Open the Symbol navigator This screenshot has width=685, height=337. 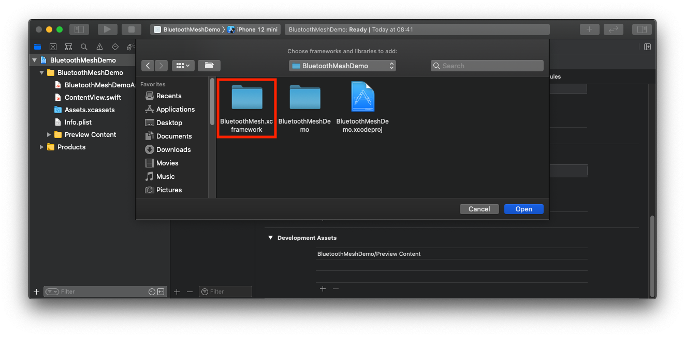[x=68, y=47]
